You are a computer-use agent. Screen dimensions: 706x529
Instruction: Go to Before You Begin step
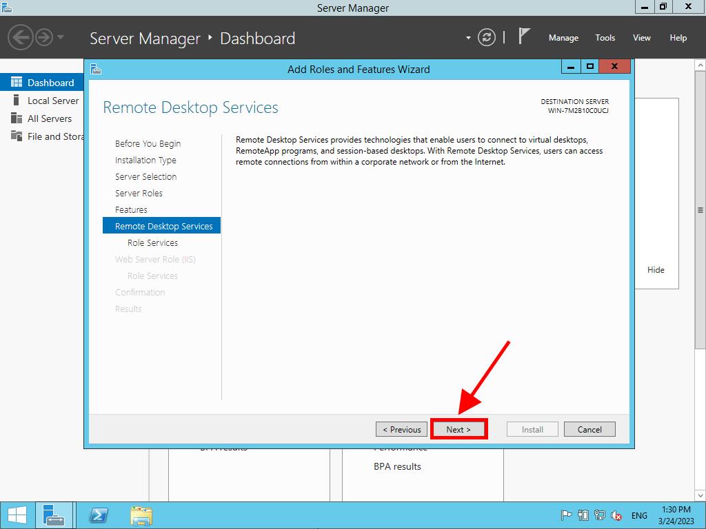point(148,143)
